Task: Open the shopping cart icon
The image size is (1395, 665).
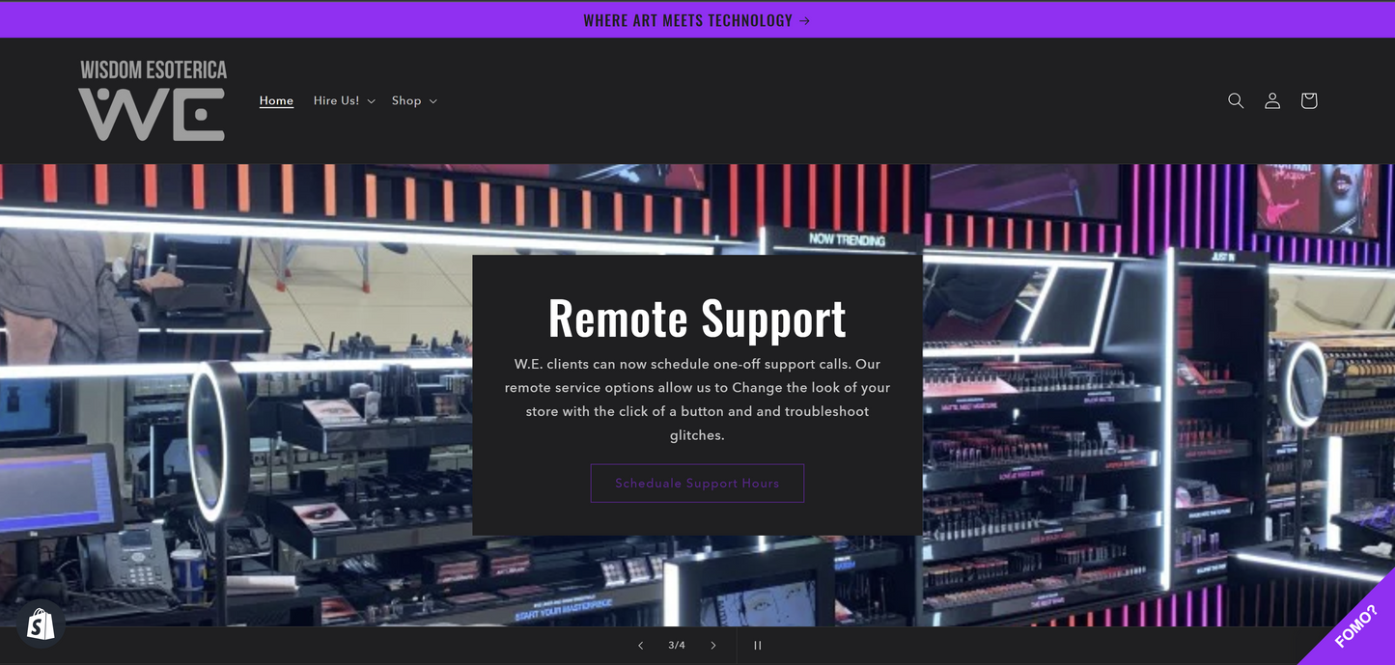Action: pyautogui.click(x=1309, y=100)
